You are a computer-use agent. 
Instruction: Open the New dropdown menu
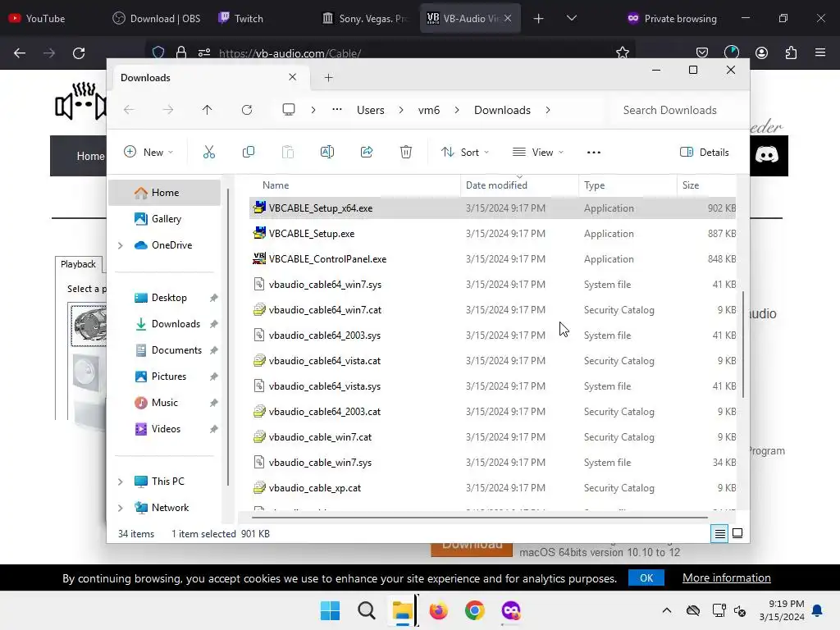click(x=148, y=152)
